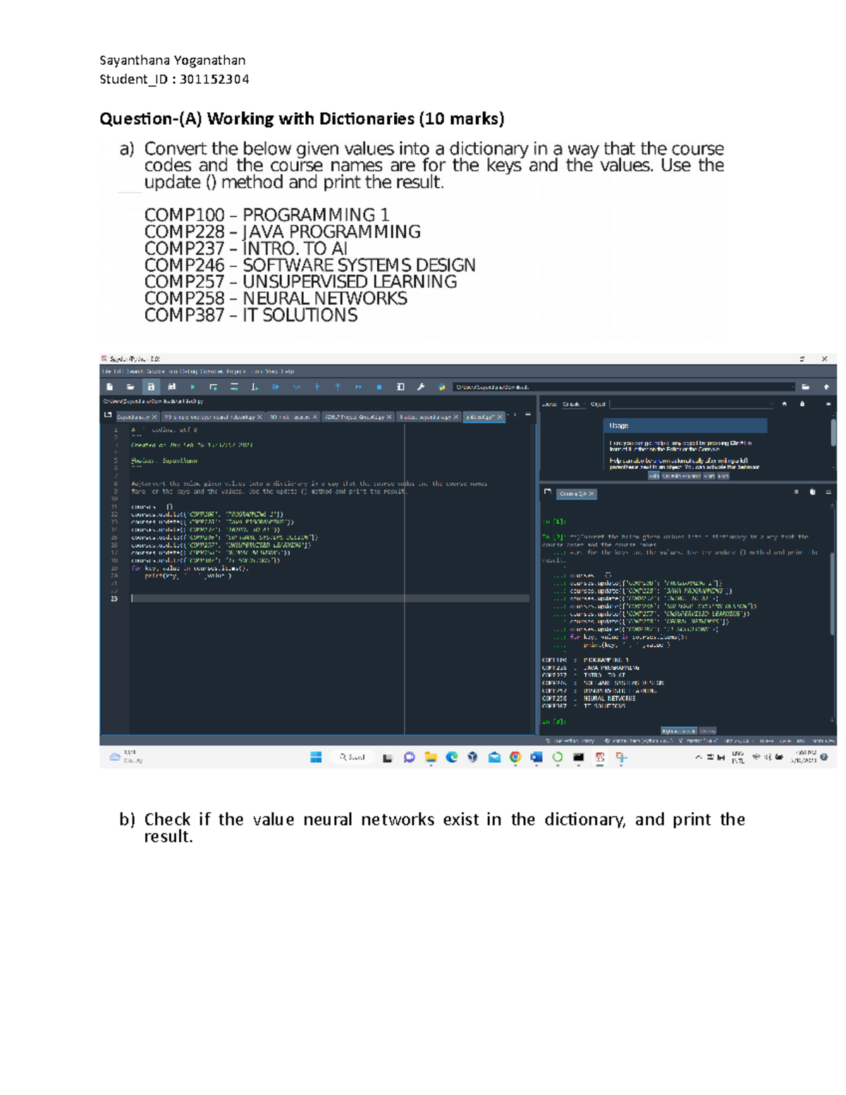This screenshot has height=1095, width=846.
Task: Open Preferences using the wrench icon
Action: (421, 387)
